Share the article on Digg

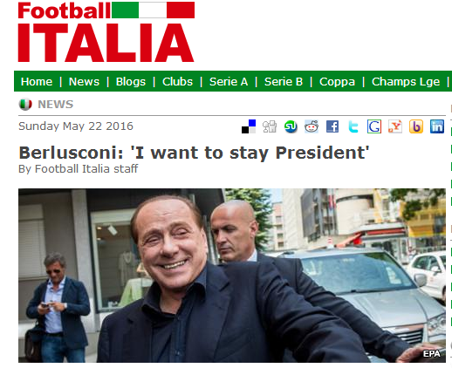pyautogui.click(x=270, y=126)
